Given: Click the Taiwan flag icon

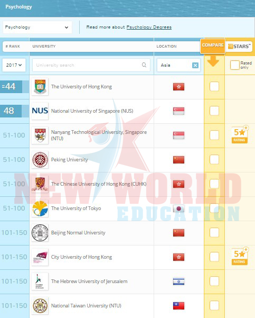Looking at the screenshot, I should tap(178, 306).
